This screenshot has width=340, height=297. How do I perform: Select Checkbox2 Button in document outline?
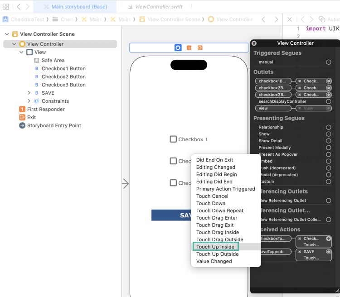pyautogui.click(x=63, y=77)
